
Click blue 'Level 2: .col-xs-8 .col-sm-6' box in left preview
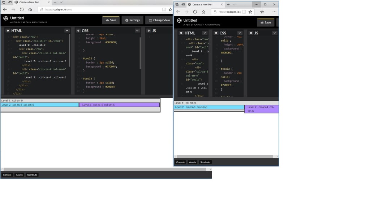coord(40,105)
